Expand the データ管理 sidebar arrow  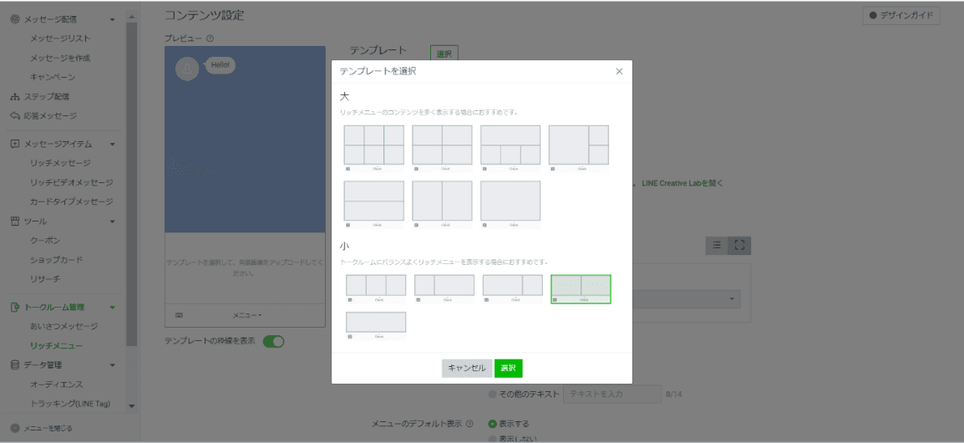pos(113,365)
